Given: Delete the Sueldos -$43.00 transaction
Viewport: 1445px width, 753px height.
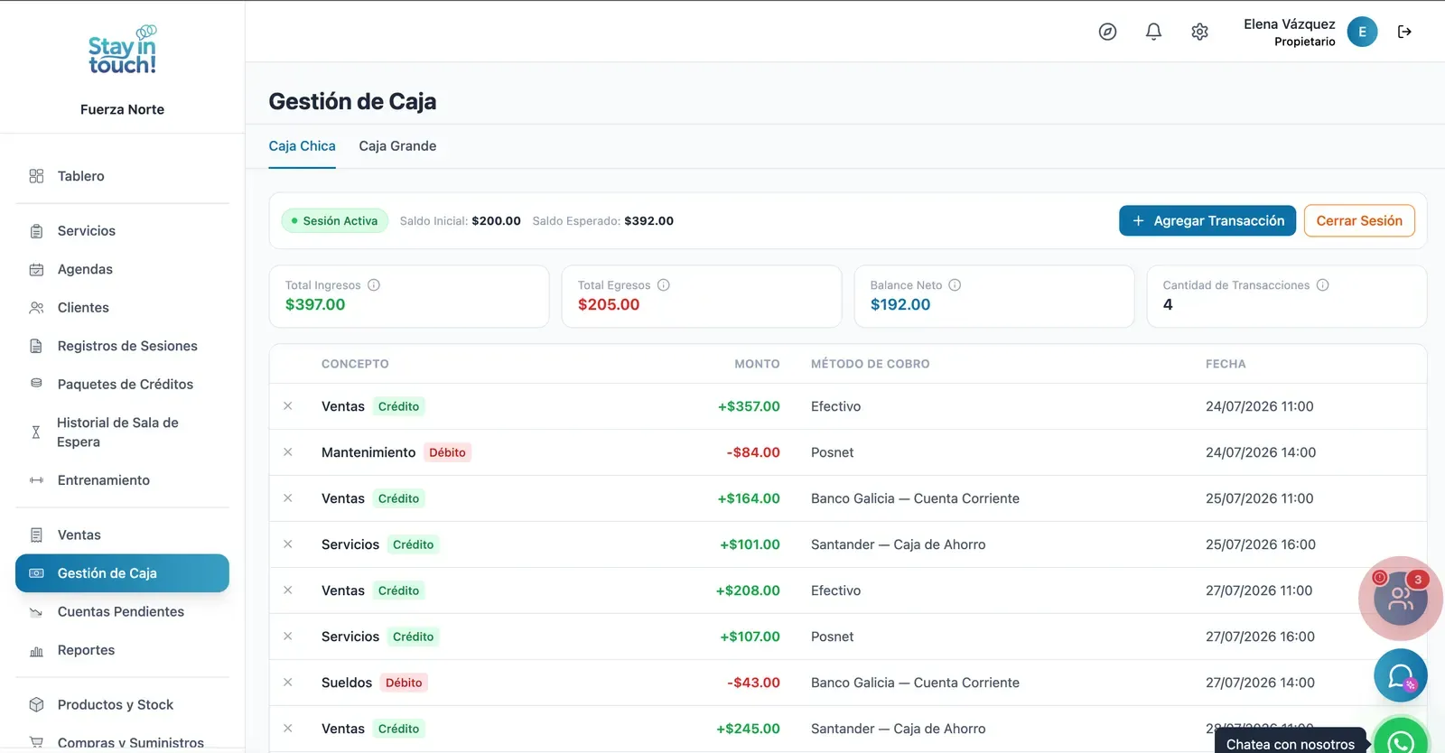Looking at the screenshot, I should click(x=288, y=683).
